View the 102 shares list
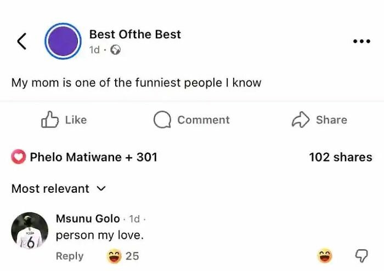 coord(340,157)
